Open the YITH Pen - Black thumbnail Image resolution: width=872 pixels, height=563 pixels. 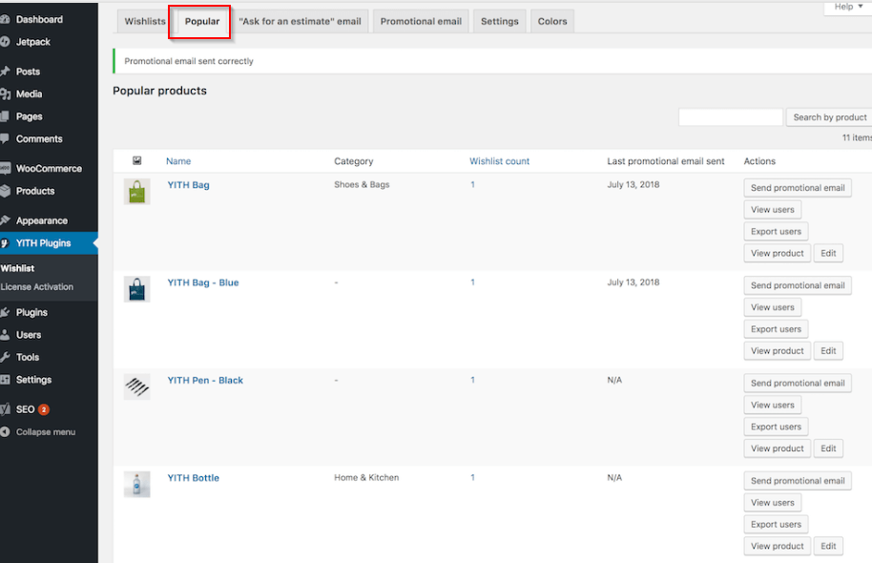(x=136, y=386)
